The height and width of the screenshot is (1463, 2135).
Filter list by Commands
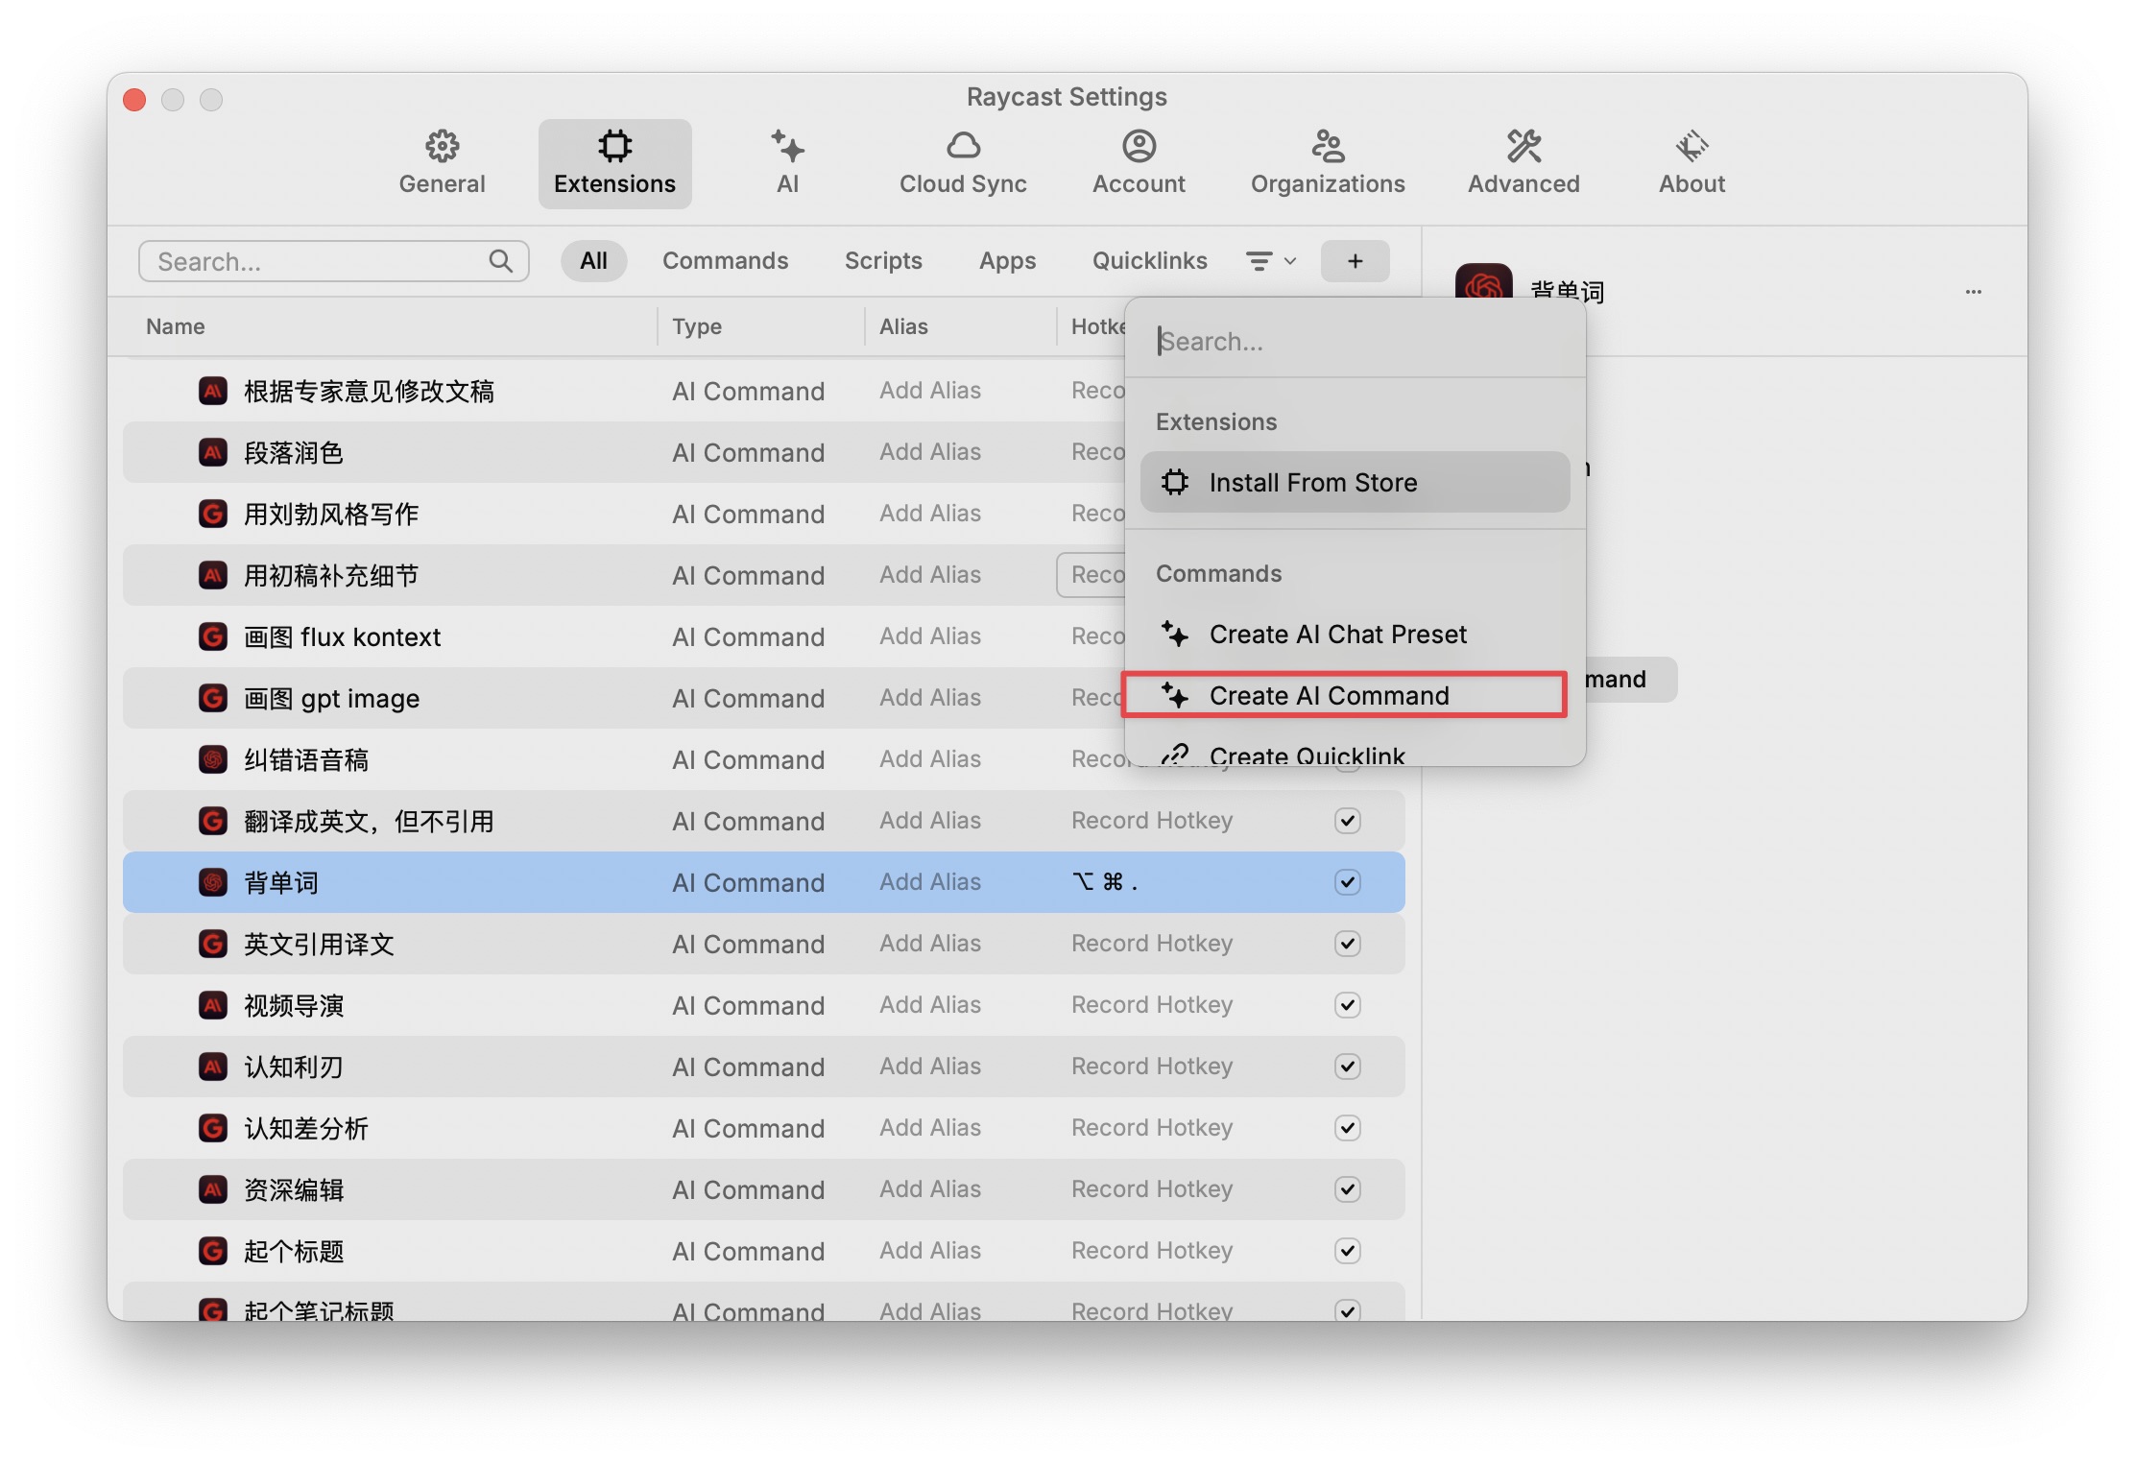coord(725,261)
